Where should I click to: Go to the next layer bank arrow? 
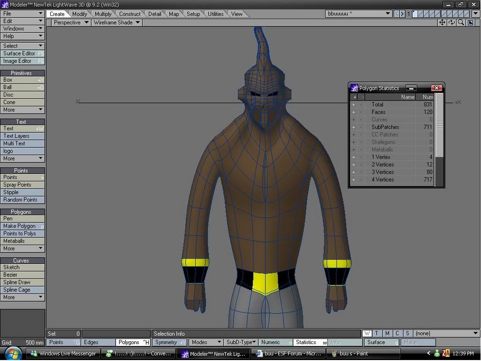point(402,14)
